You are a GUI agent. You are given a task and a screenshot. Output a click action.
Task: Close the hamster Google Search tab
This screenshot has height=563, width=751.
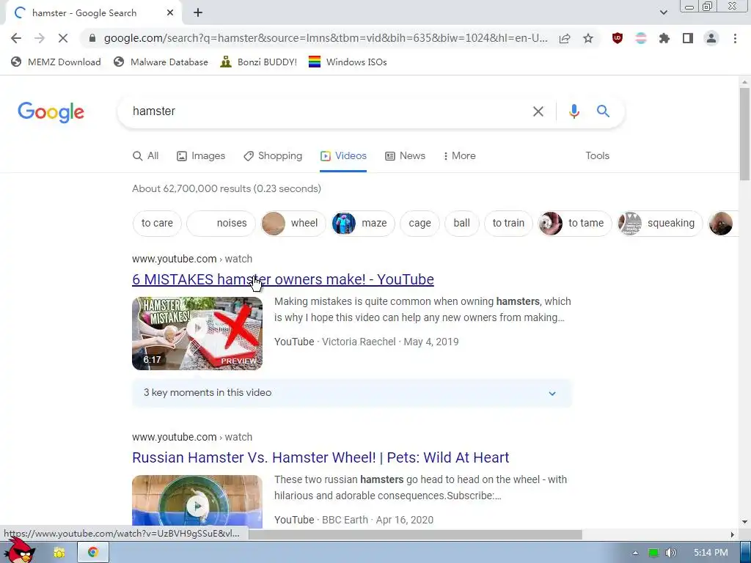(x=170, y=13)
